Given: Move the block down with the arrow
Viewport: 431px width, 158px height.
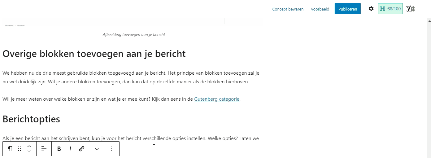Looking at the screenshot, I should [29, 151].
